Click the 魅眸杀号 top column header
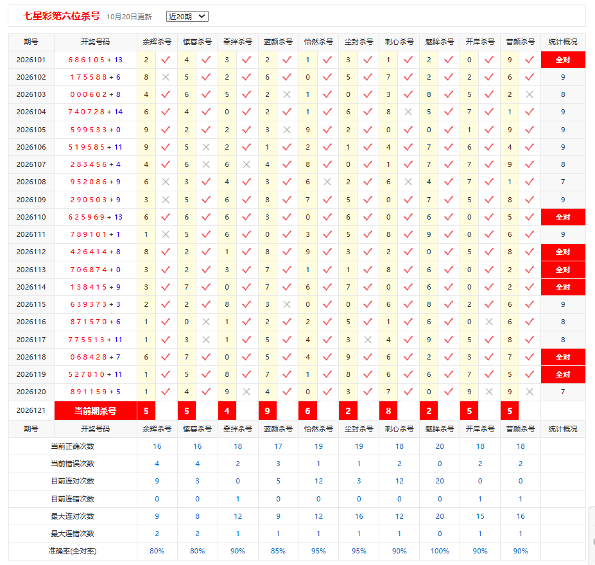This screenshot has height=565, width=595. point(440,42)
